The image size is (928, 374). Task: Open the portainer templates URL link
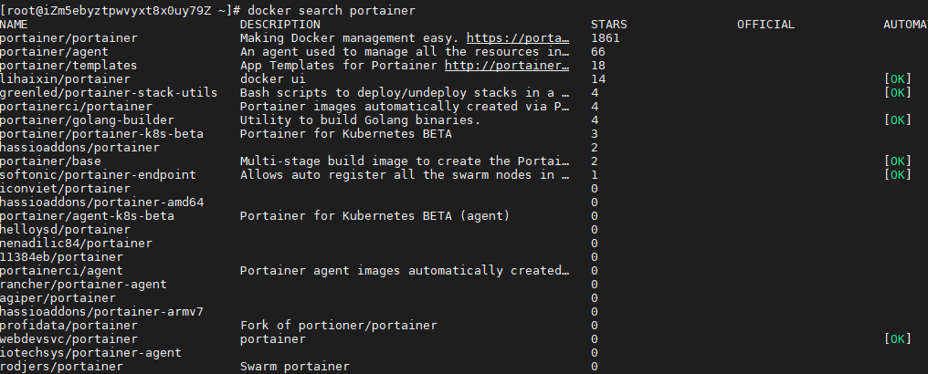pyautogui.click(x=507, y=66)
